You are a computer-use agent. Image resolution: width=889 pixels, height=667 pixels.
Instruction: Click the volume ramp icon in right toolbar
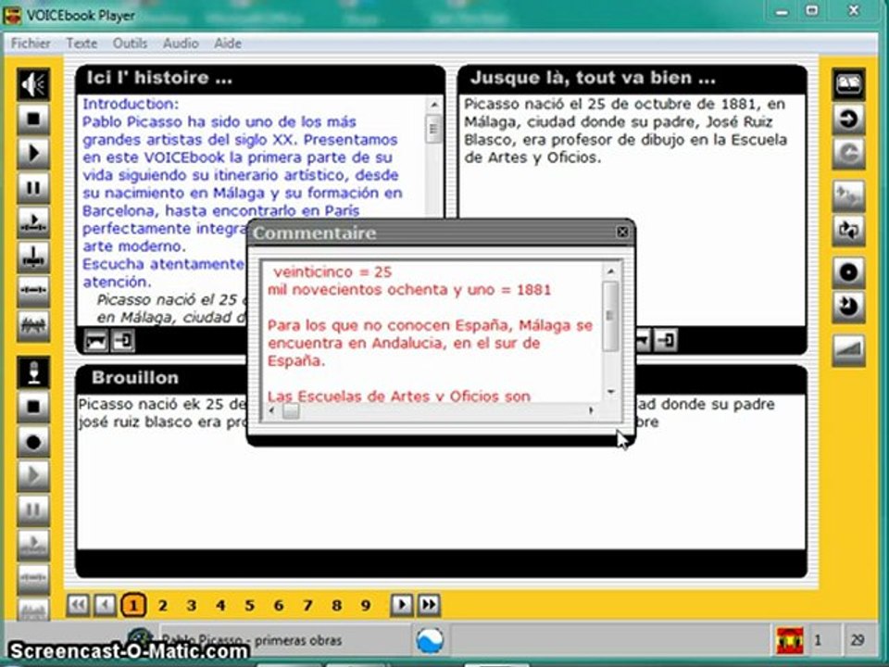pyautogui.click(x=849, y=350)
